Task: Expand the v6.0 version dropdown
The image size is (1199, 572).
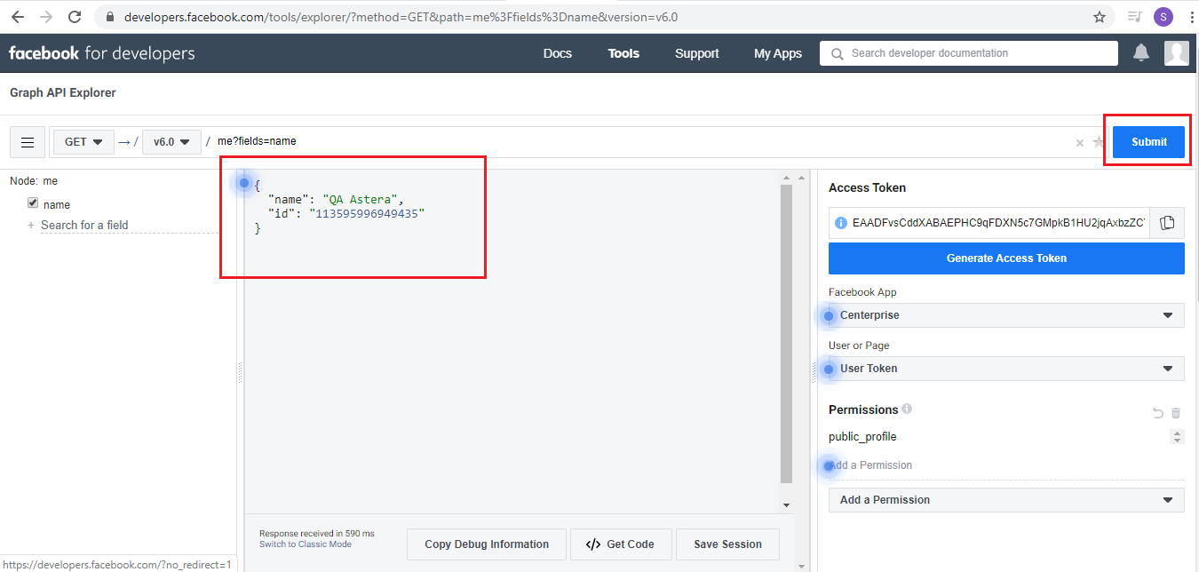Action: pos(171,142)
